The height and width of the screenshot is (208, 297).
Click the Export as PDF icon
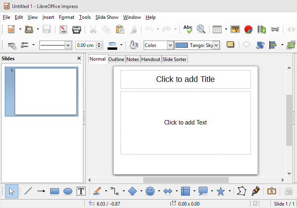63,29
